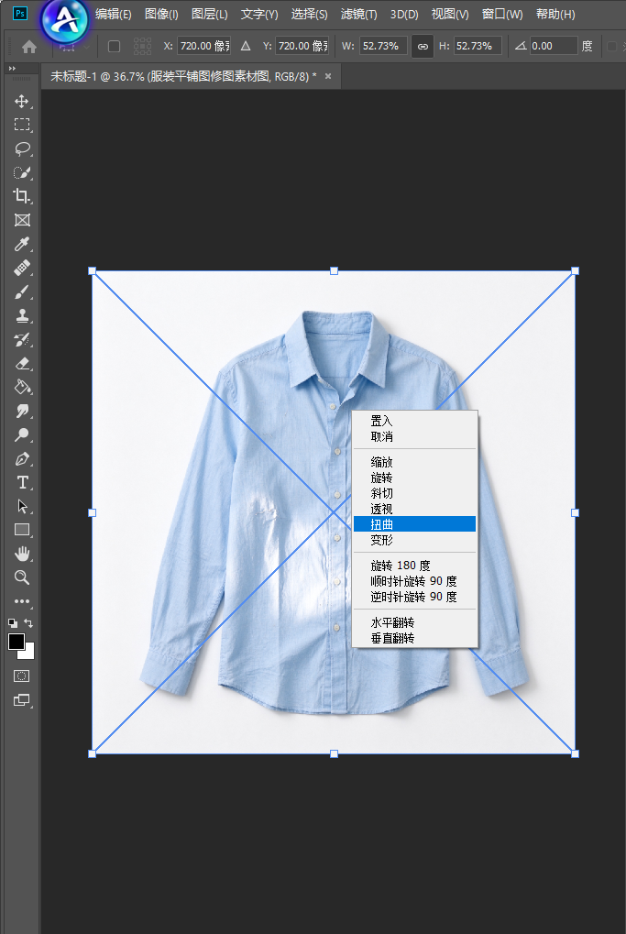The height and width of the screenshot is (934, 626).
Task: Select the Hand tool
Action: pyautogui.click(x=22, y=554)
